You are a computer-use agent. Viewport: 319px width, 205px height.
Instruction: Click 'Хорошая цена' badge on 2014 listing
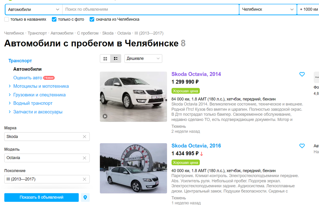point(186,91)
